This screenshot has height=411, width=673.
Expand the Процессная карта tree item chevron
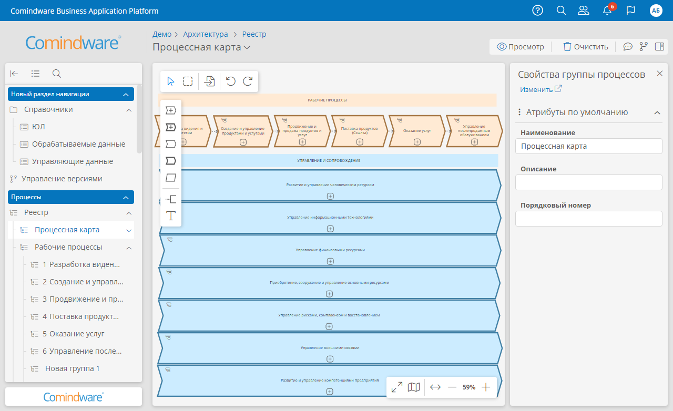coord(129,230)
